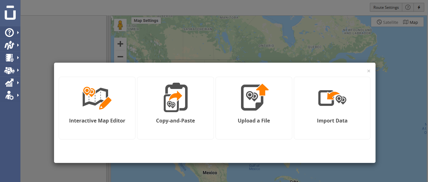This screenshot has height=182, width=428.
Task: Expand the route planning menu arrow
Action: [x=18, y=45]
